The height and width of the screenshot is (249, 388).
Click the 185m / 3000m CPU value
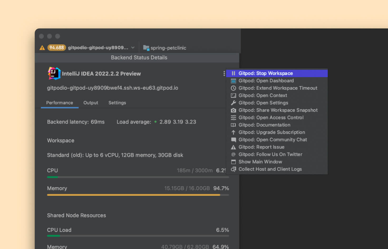click(195, 170)
